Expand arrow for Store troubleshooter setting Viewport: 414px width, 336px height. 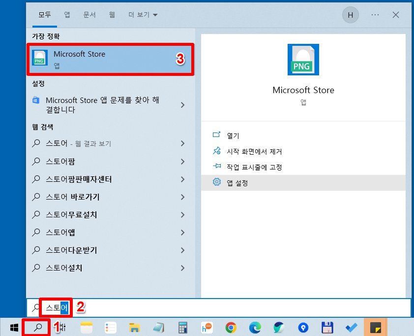coord(182,105)
